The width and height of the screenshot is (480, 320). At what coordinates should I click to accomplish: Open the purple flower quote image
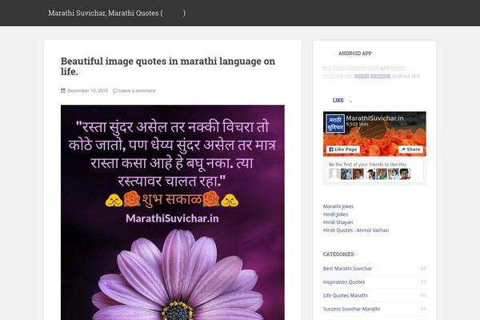(173, 213)
